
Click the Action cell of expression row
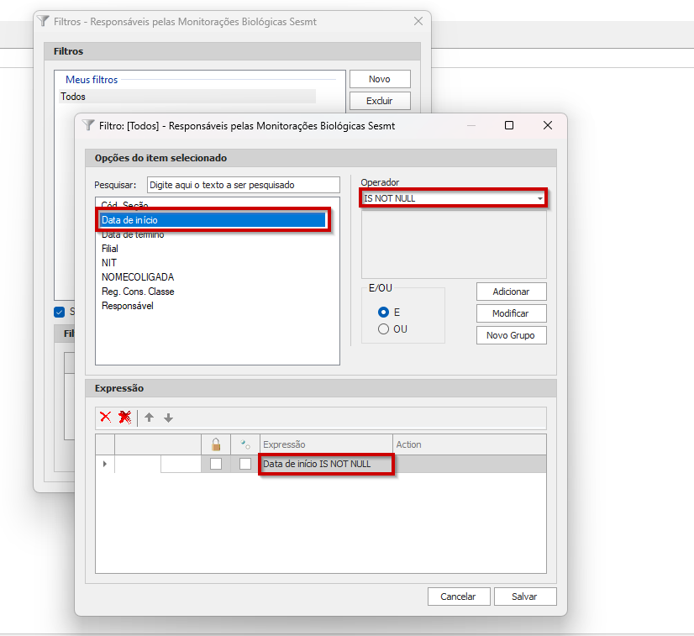coord(470,464)
